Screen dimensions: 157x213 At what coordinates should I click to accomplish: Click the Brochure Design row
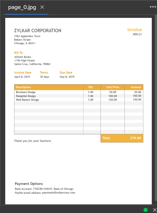79,92
